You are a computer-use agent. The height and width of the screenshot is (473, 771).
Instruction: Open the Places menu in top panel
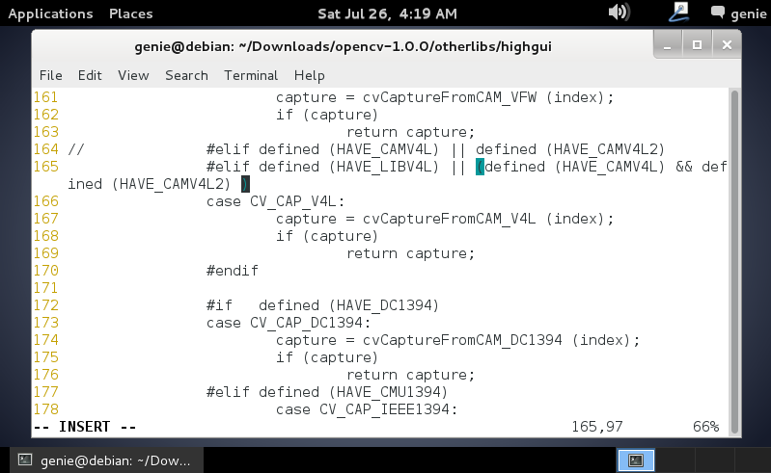tap(131, 13)
